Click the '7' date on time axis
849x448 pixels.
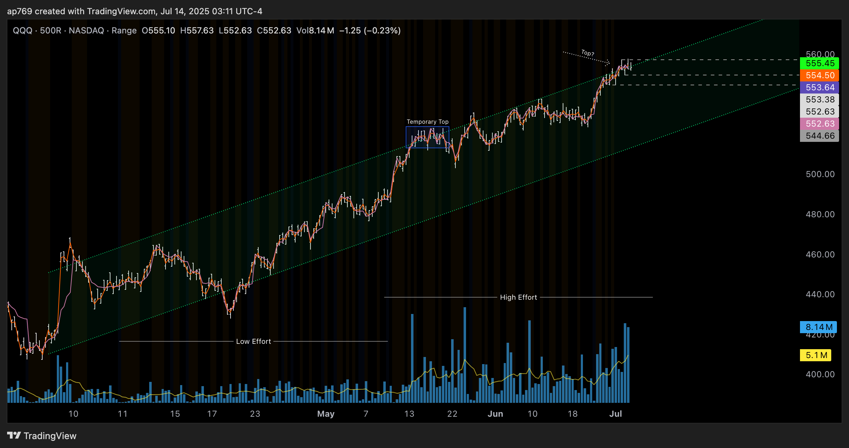point(366,414)
